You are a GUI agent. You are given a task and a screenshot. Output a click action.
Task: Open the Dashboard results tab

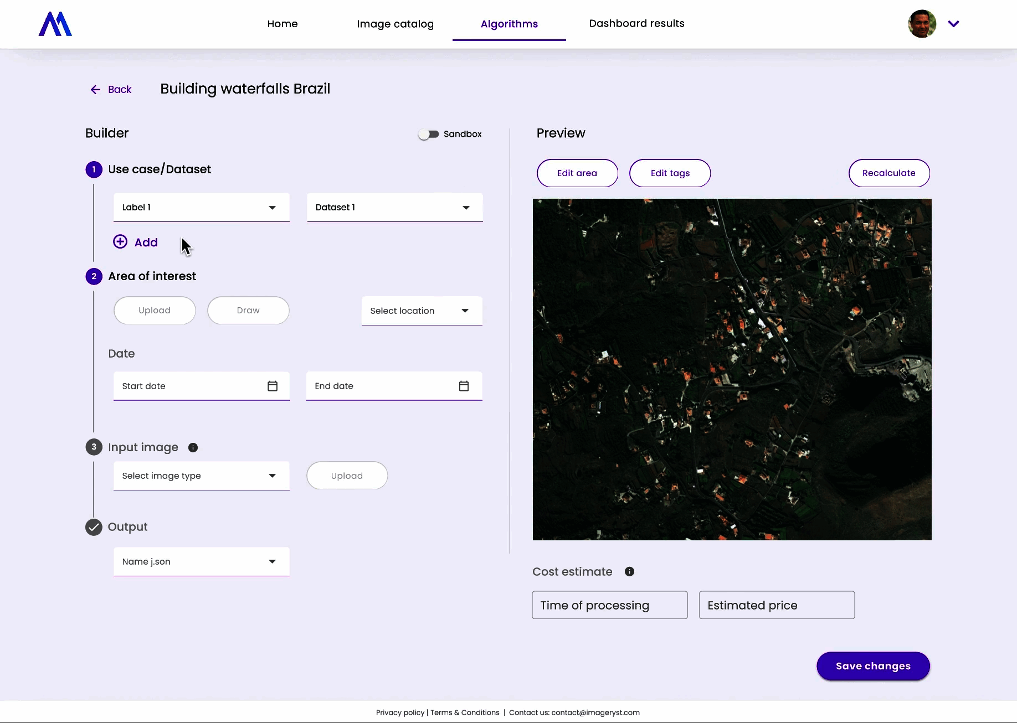click(x=636, y=23)
